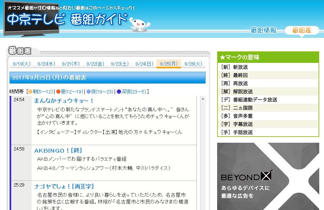Click the white mascot character icon
This screenshot has height=210, width=324.
coord(140,24)
